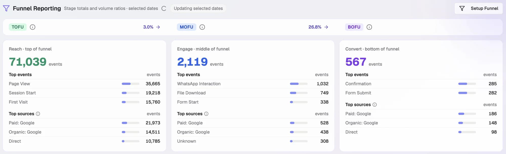Click the Session Start progress bar

[131, 93]
